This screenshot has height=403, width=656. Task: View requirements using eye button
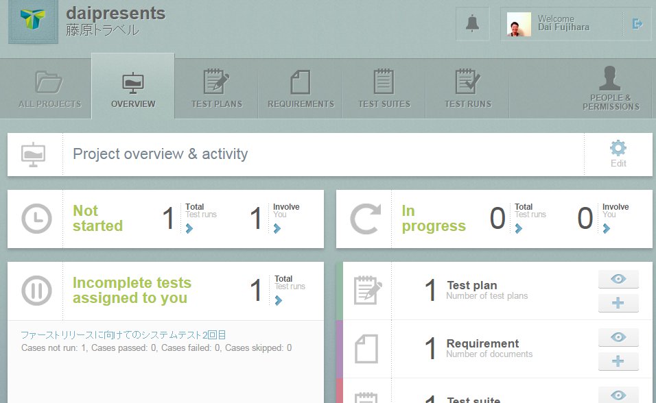(x=618, y=337)
